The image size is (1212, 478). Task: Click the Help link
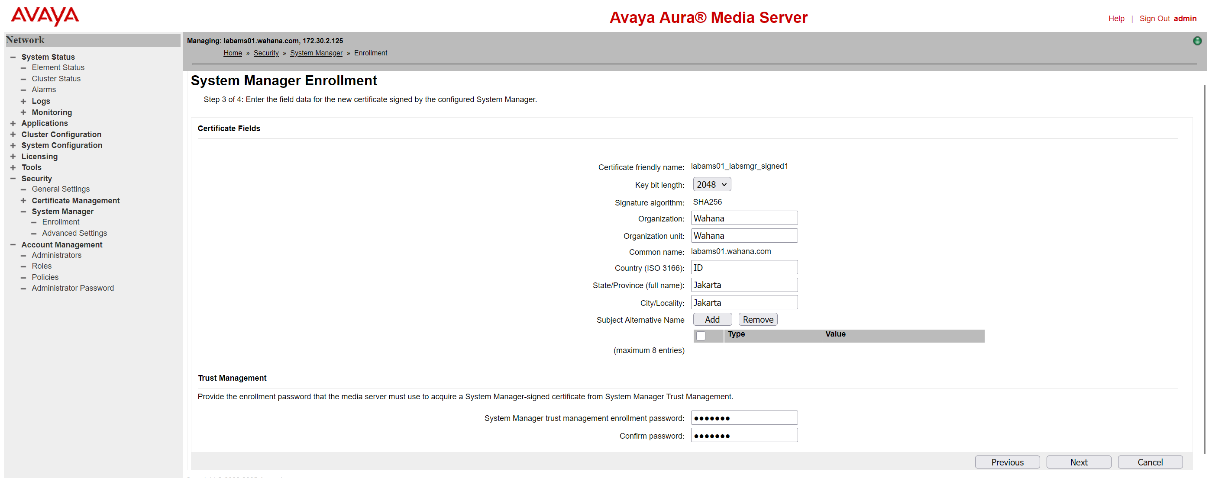1116,18
